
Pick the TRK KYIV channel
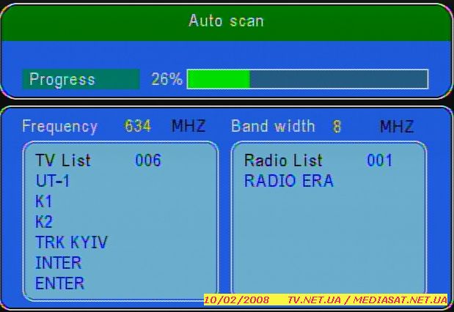(71, 242)
